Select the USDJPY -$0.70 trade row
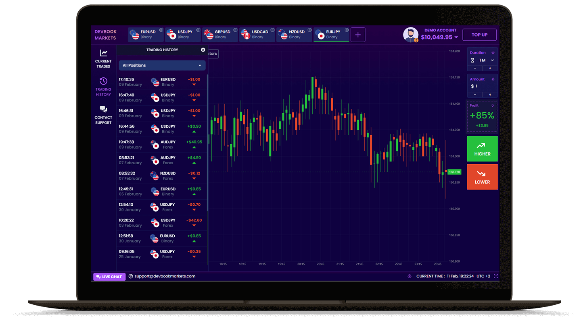581x331 pixels. pyautogui.click(x=161, y=207)
